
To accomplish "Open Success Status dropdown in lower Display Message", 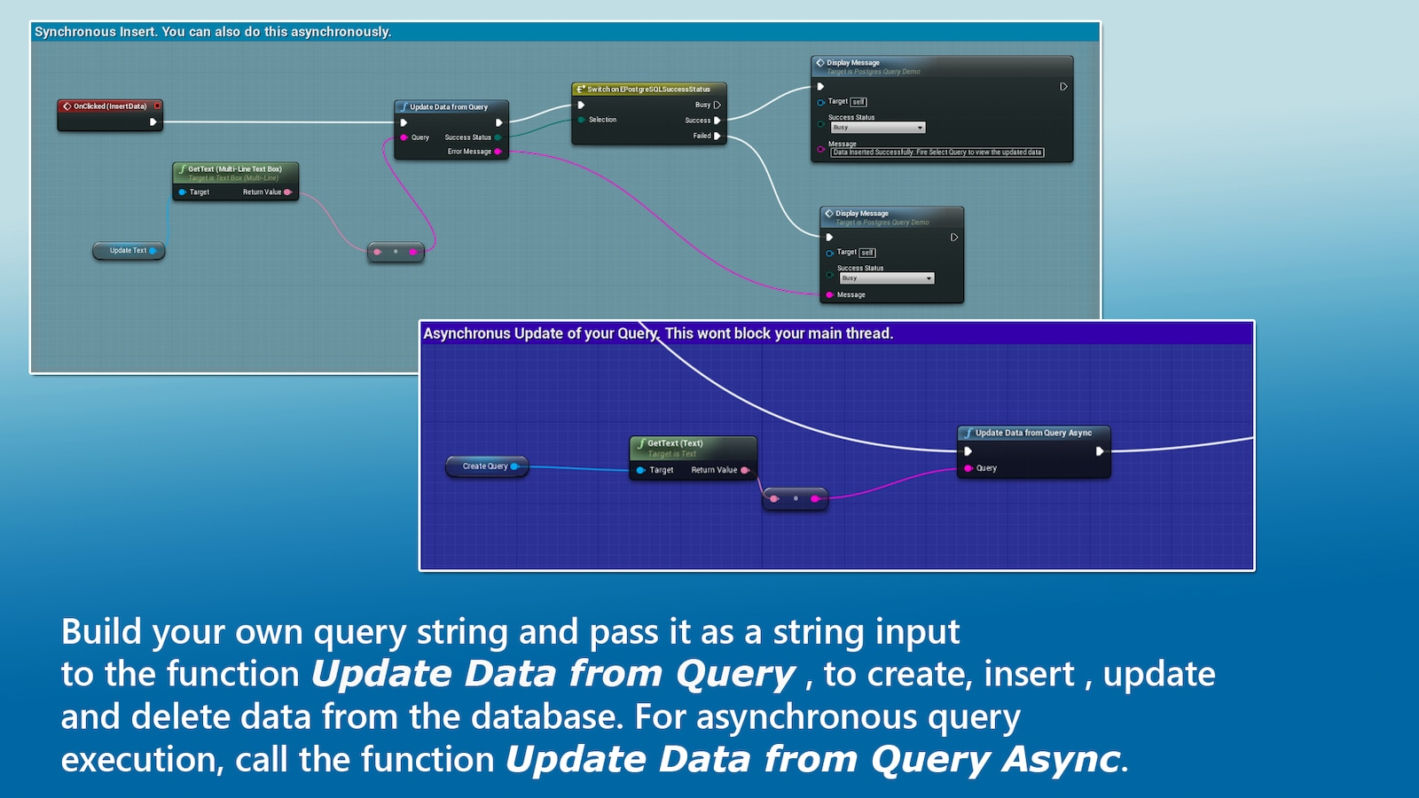I will click(887, 278).
